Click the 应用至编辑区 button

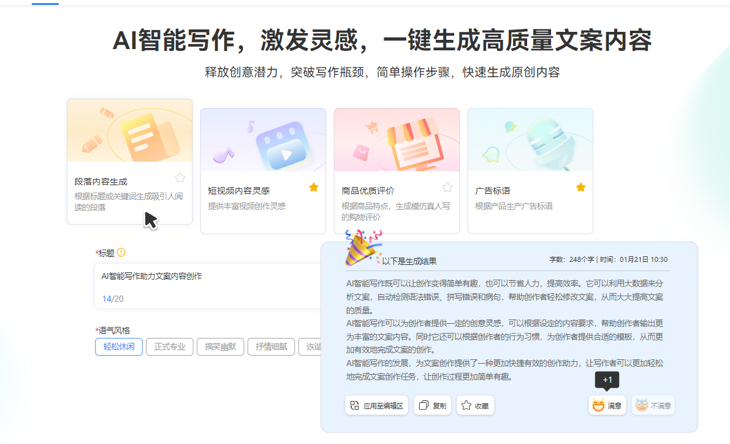[376, 405]
